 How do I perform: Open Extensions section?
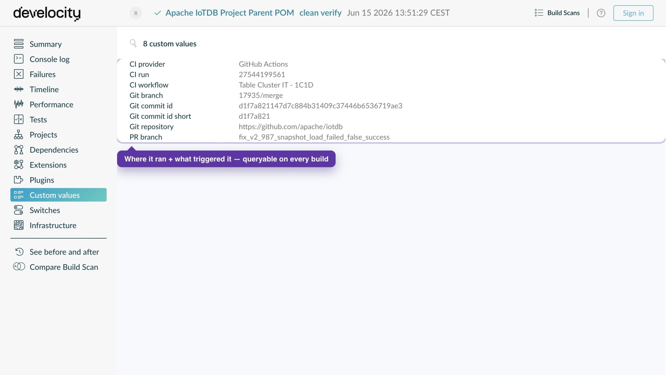pos(59,165)
